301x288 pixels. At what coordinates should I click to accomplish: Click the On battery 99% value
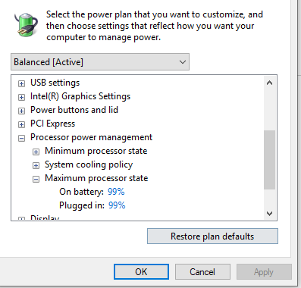point(116,192)
